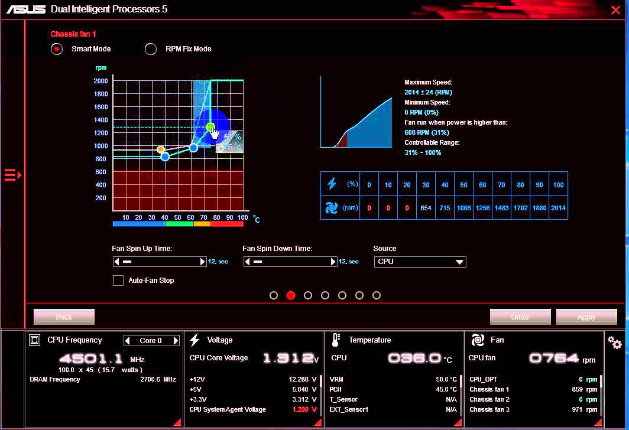Viewport: 629px width, 430px height.
Task: Click the Chassis fan 1 title
Action: pyautogui.click(x=73, y=34)
